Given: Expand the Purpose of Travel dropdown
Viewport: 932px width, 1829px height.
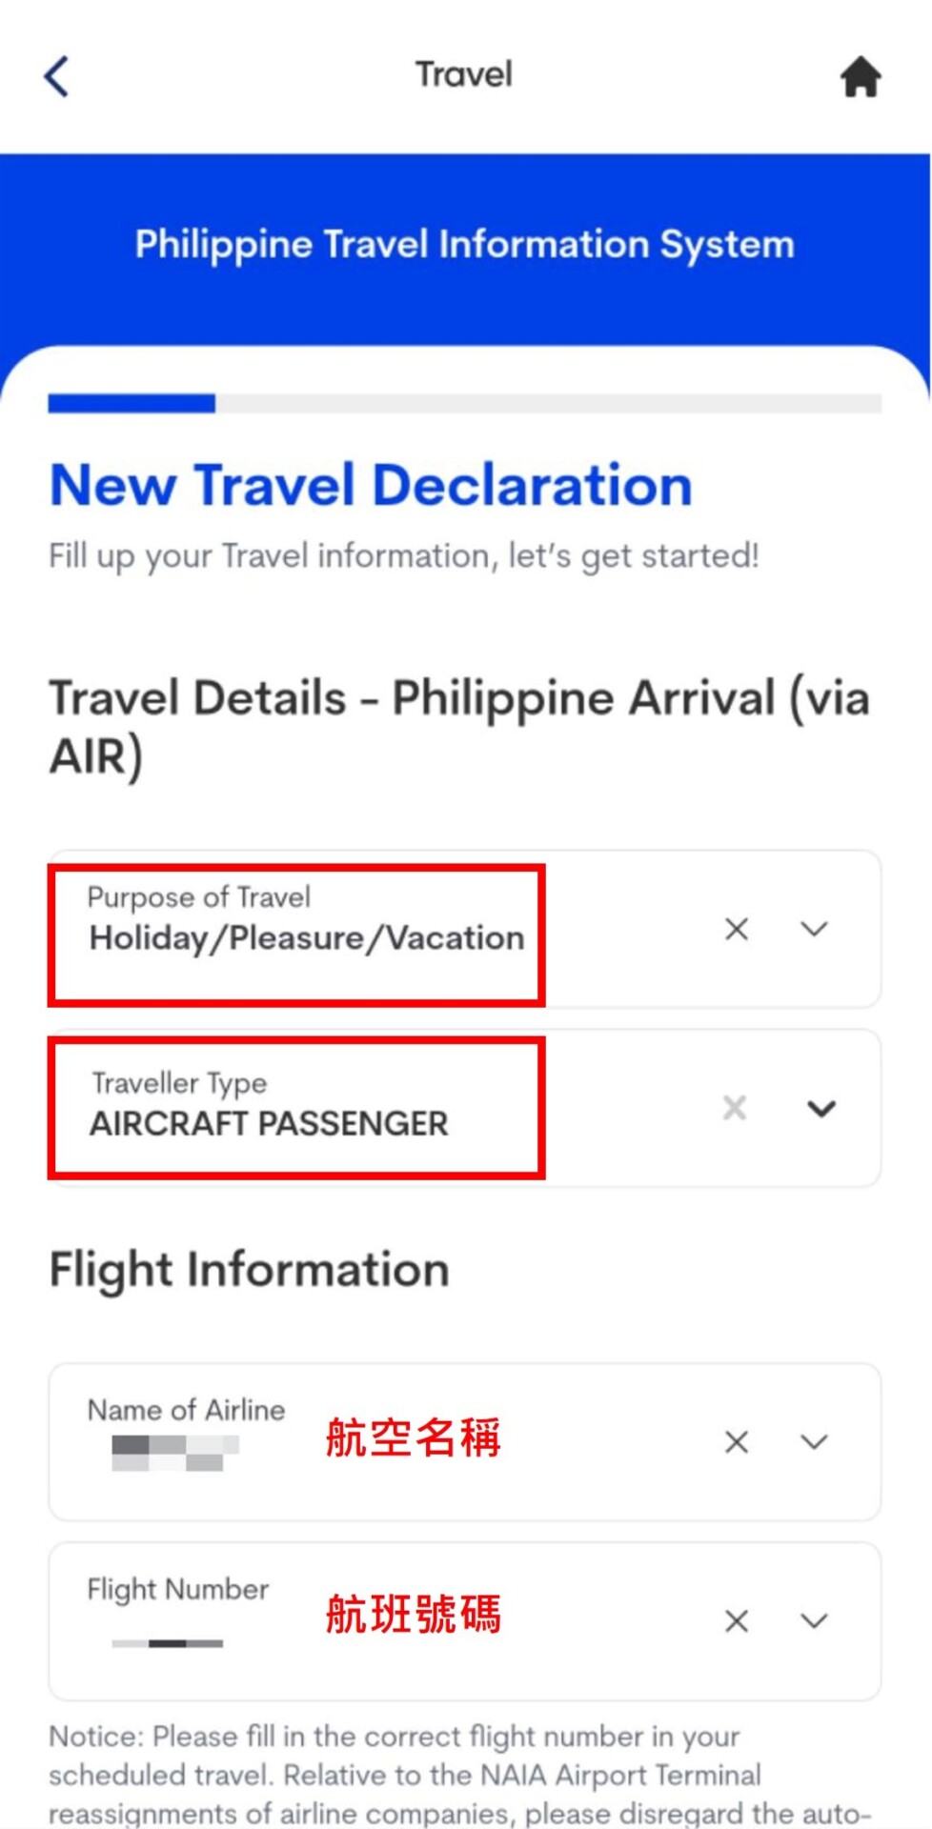Looking at the screenshot, I should pos(814,929).
